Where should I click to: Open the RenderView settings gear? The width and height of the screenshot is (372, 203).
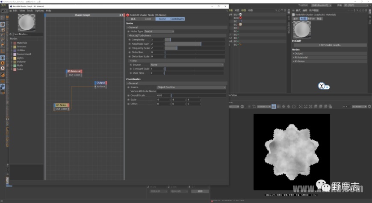[x=369, y=107]
